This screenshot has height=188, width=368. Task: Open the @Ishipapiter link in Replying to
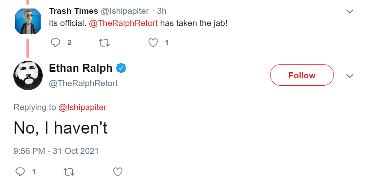(82, 107)
